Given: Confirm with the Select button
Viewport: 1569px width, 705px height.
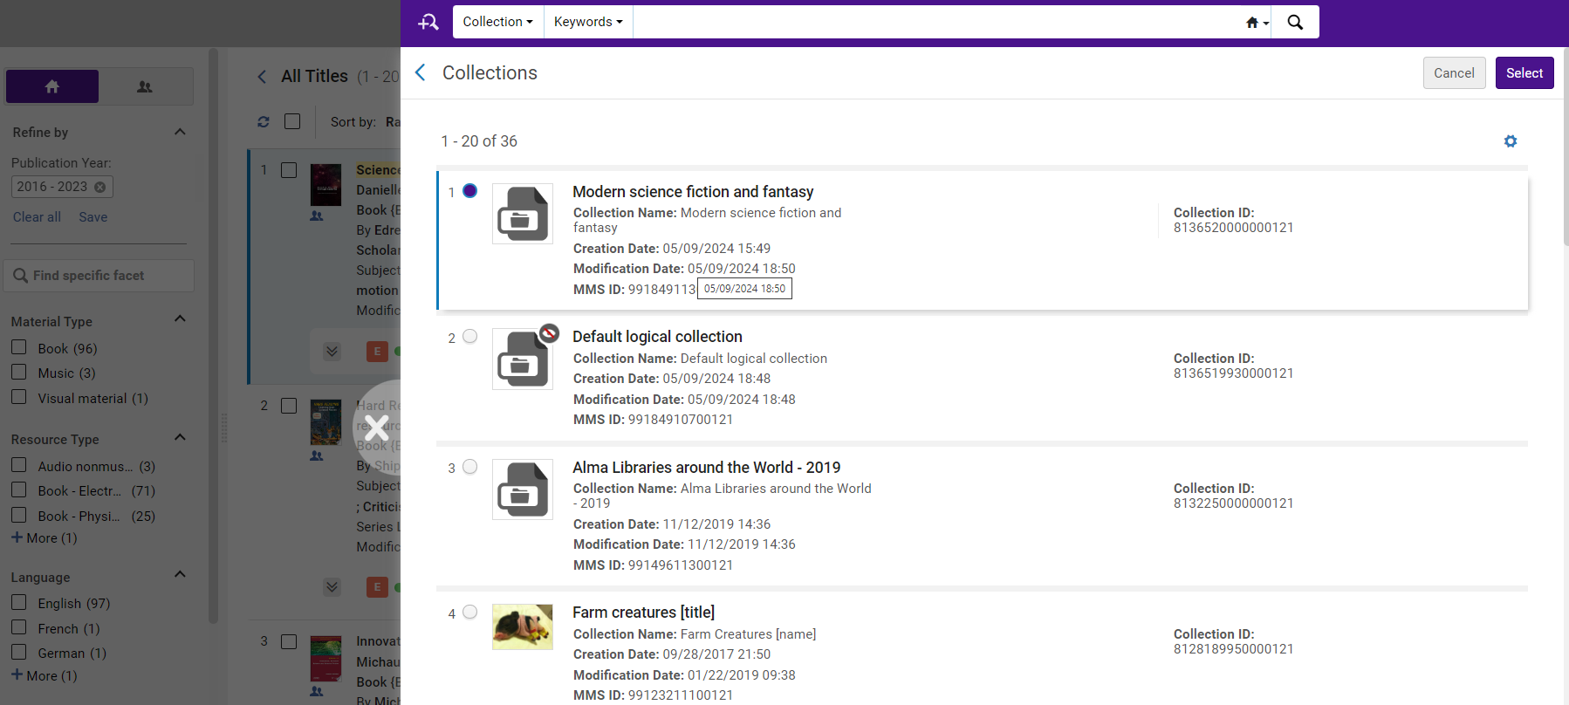Looking at the screenshot, I should click(x=1524, y=73).
